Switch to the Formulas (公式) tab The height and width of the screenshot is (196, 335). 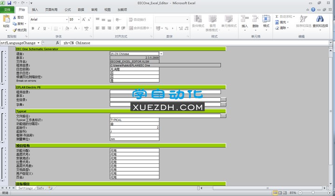(68, 10)
